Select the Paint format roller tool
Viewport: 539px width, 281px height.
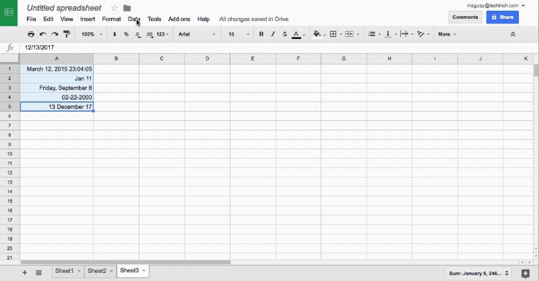66,34
